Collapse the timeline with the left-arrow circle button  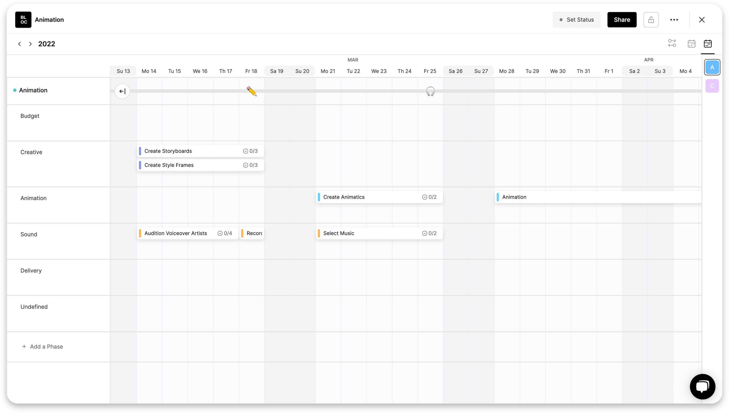click(122, 91)
